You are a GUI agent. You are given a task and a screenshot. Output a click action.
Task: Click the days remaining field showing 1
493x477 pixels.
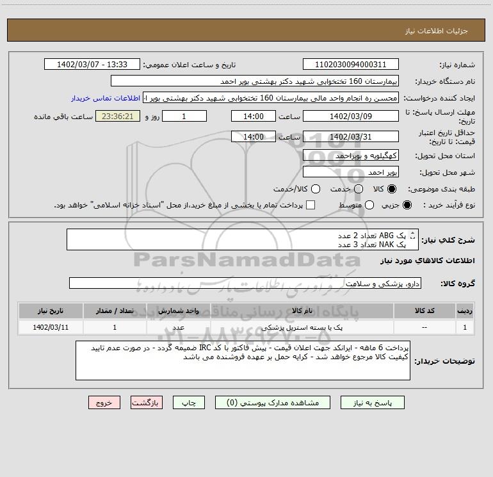pyautogui.click(x=184, y=116)
